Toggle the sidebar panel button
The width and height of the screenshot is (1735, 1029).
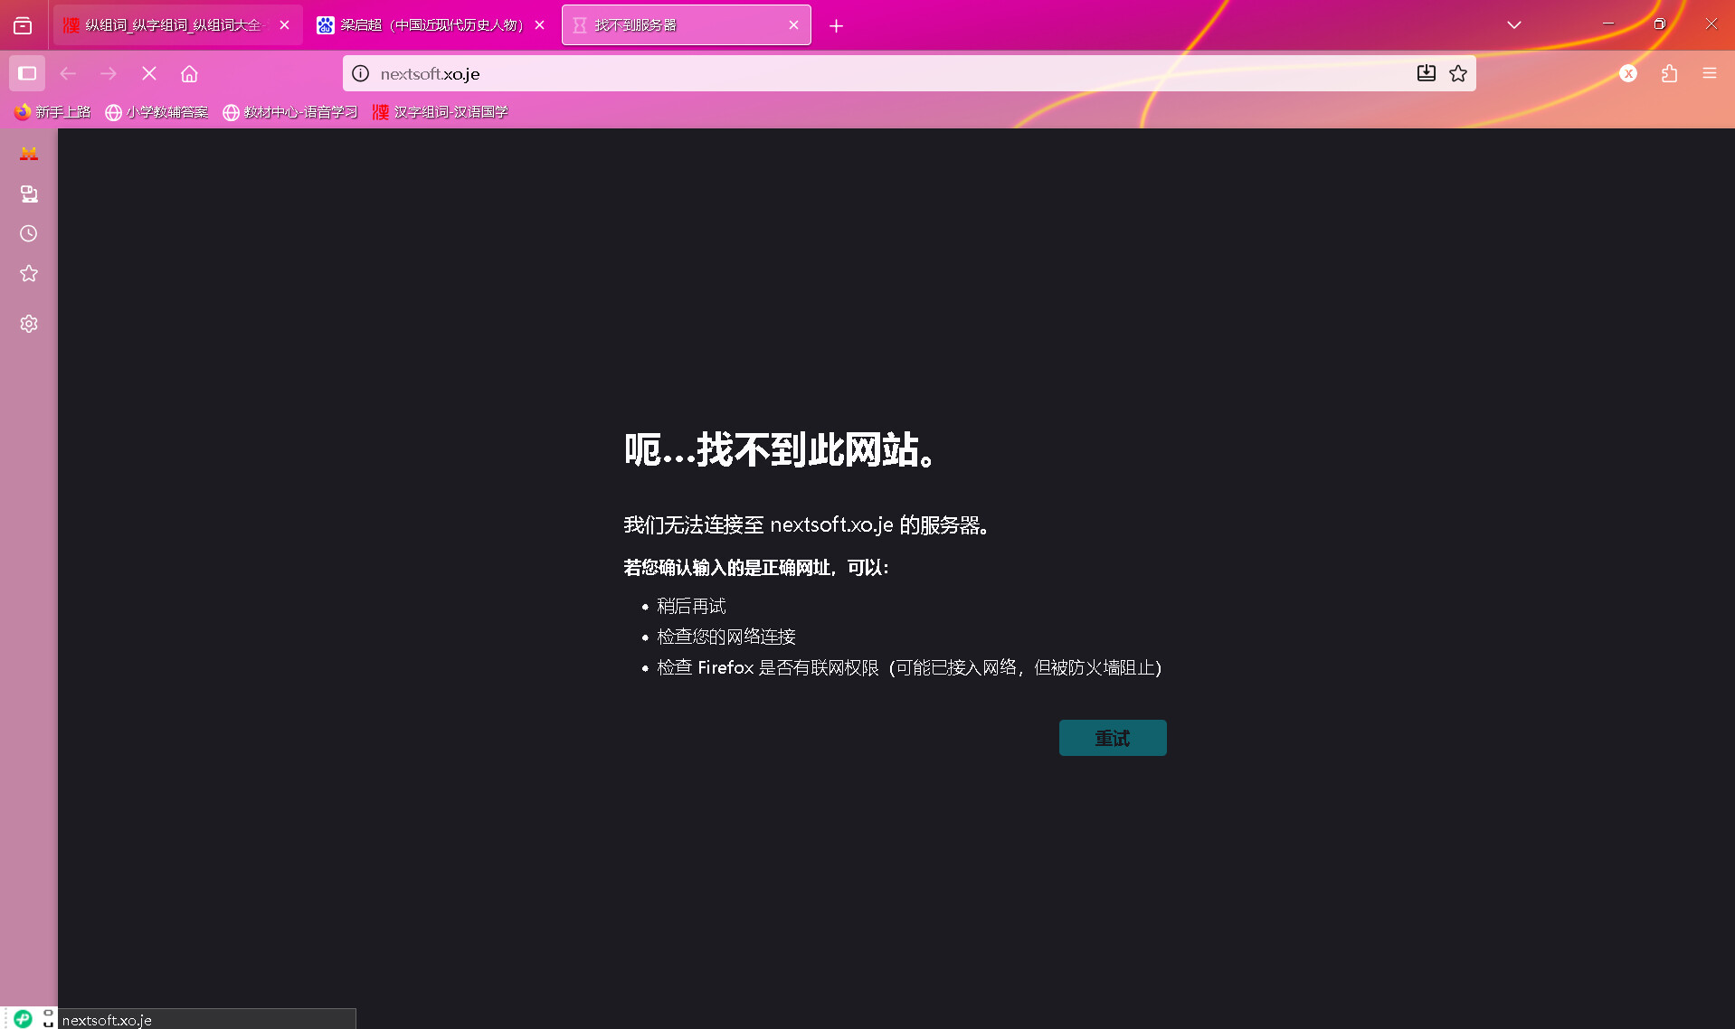click(27, 73)
